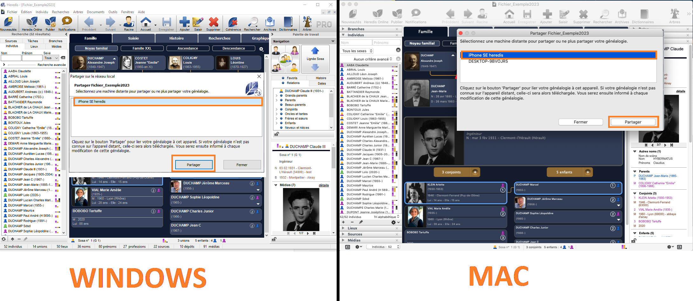
Task: Select the Histoire radio option in the Navigation panel
Action: click(x=321, y=78)
